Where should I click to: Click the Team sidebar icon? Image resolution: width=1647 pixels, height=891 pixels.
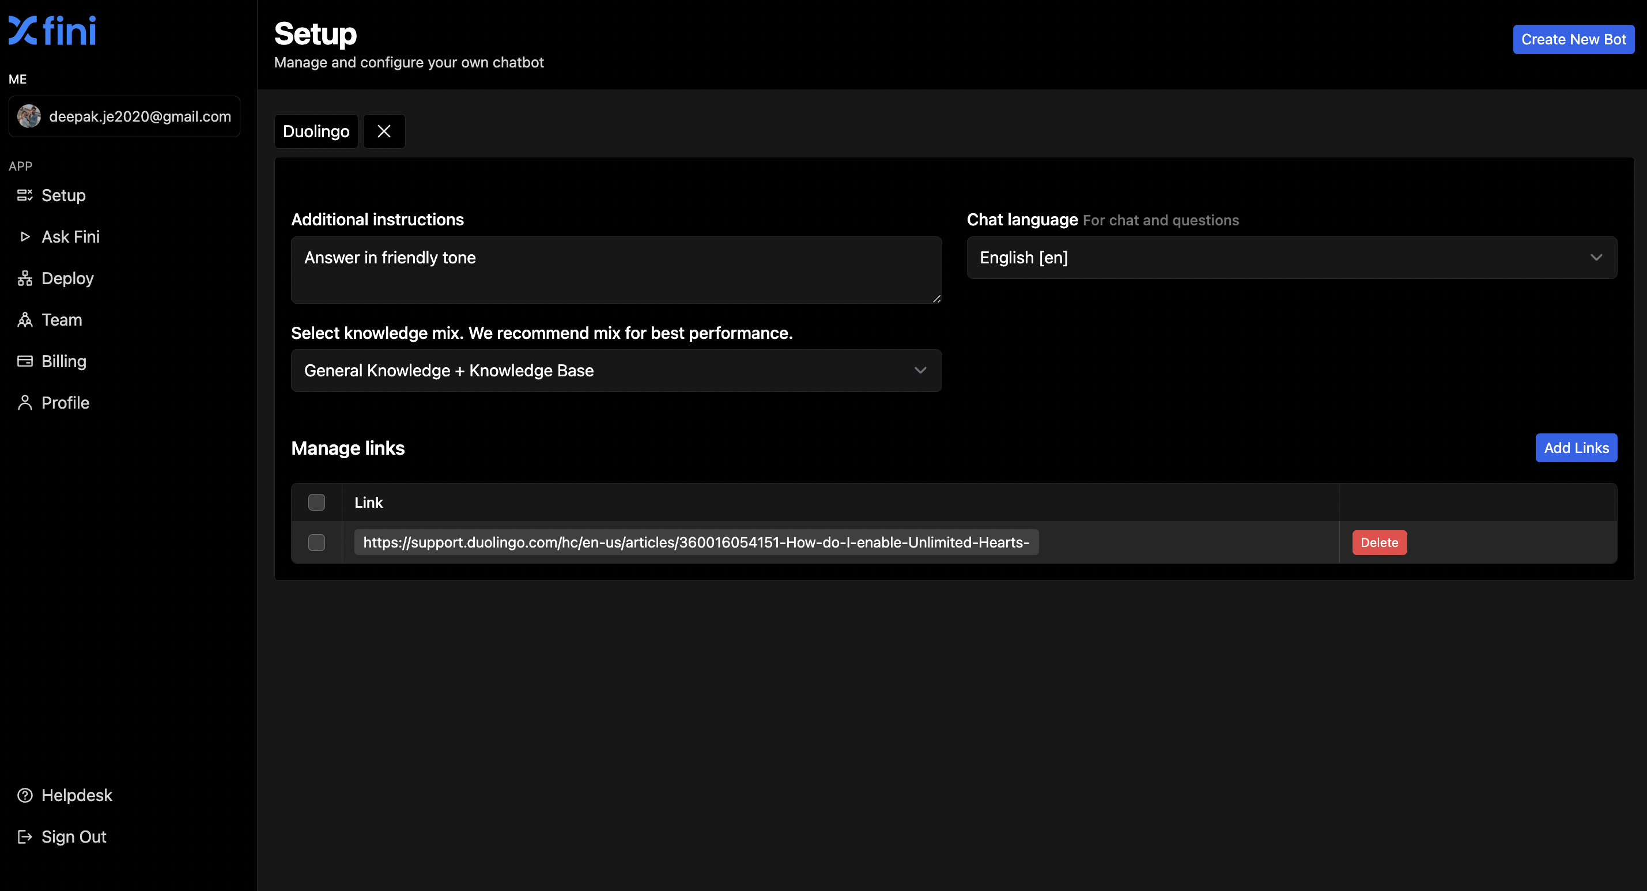pyautogui.click(x=25, y=320)
